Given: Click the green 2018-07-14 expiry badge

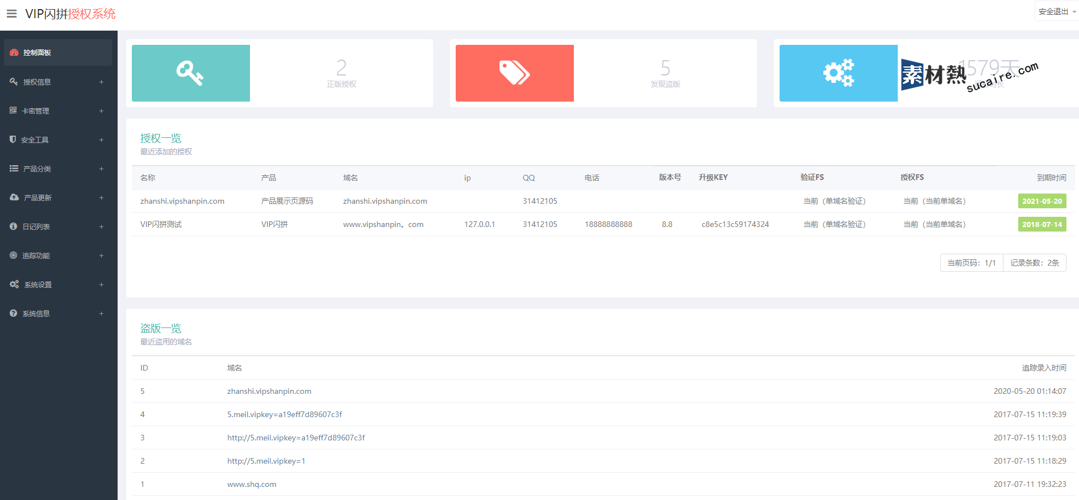Looking at the screenshot, I should pos(1042,224).
